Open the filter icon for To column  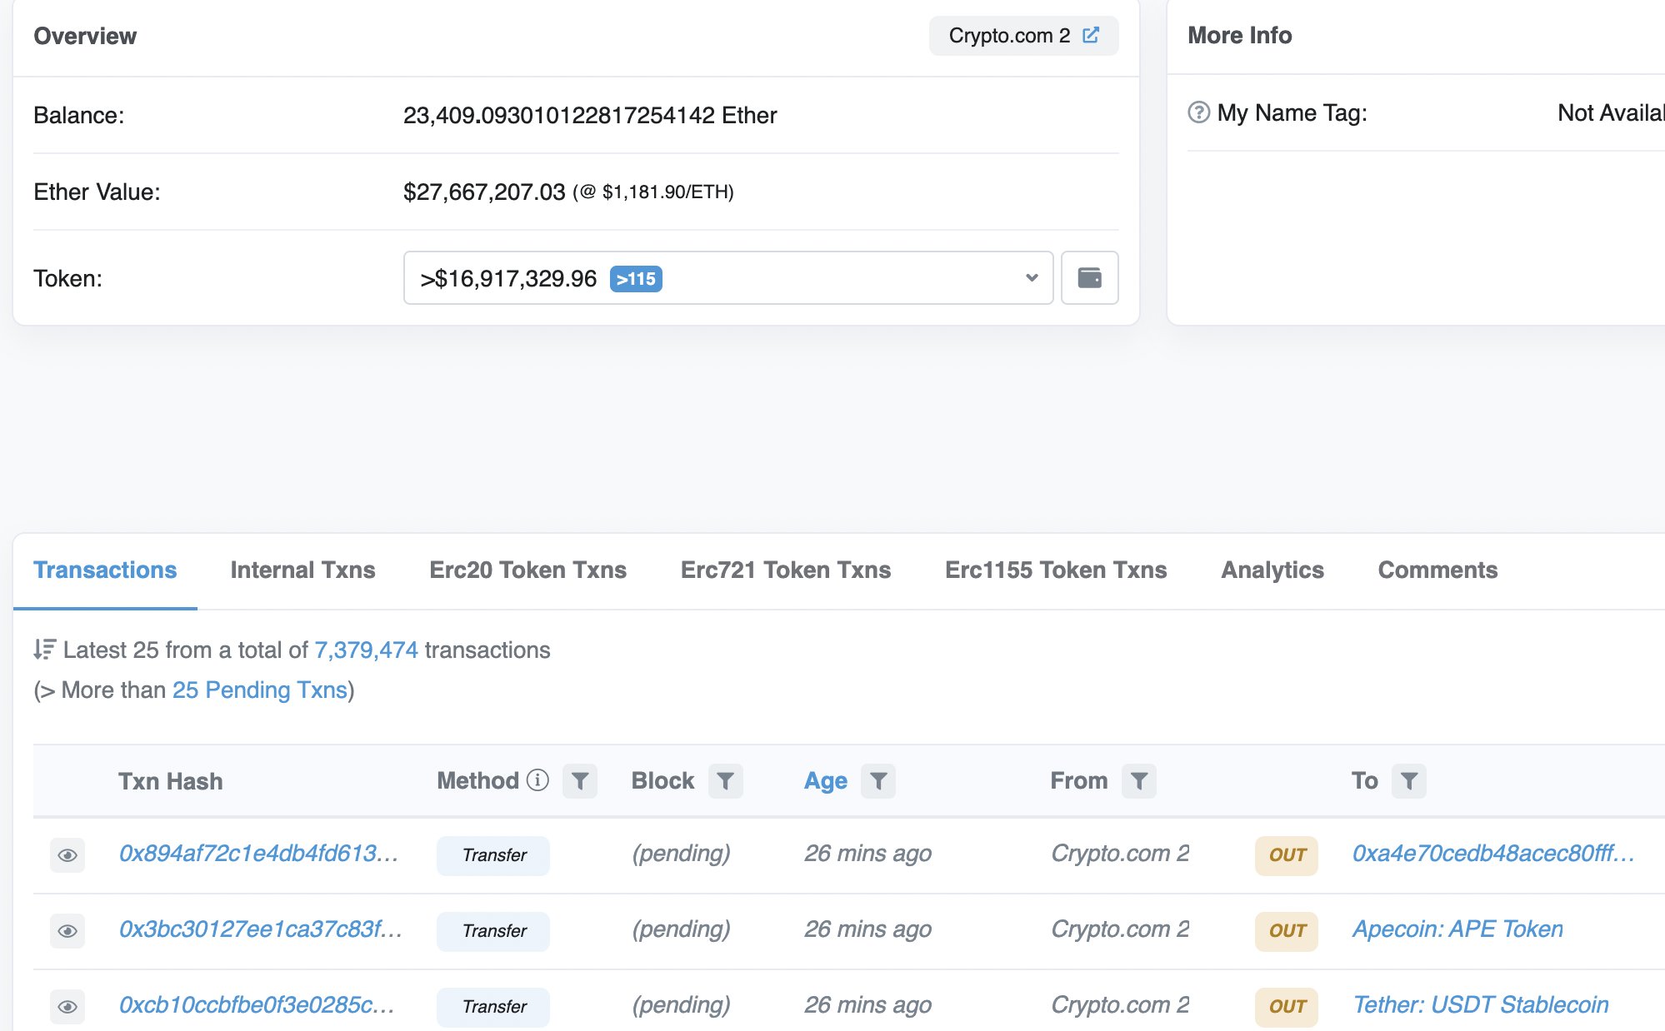coord(1409,780)
